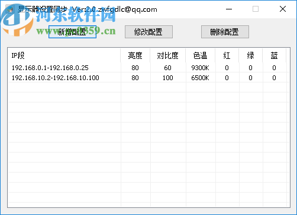Click red value 0 in the 9300K row
The width and height of the screenshot is (297, 215).
pos(227,68)
